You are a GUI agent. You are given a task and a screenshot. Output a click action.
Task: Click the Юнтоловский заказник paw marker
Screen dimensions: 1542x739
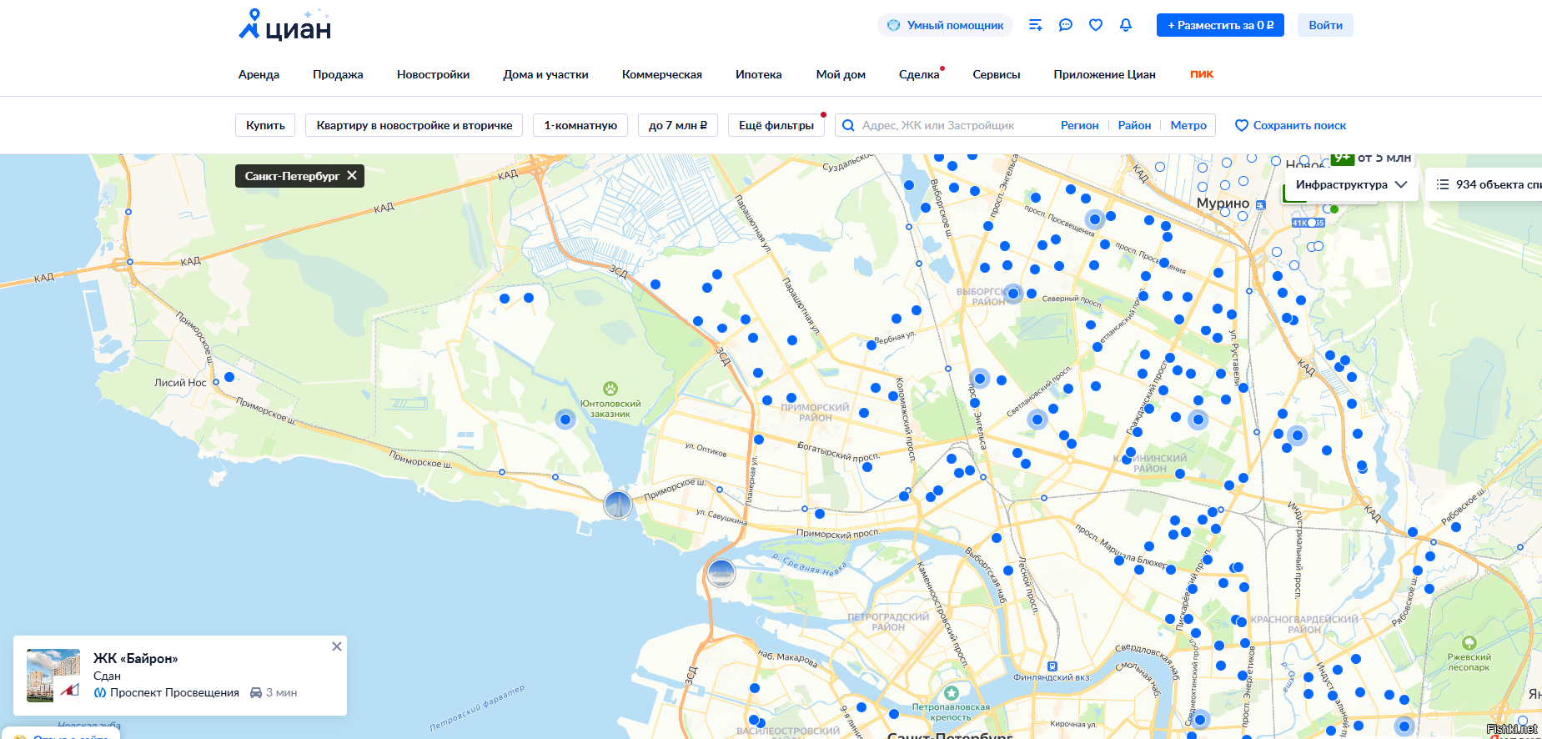(x=610, y=388)
